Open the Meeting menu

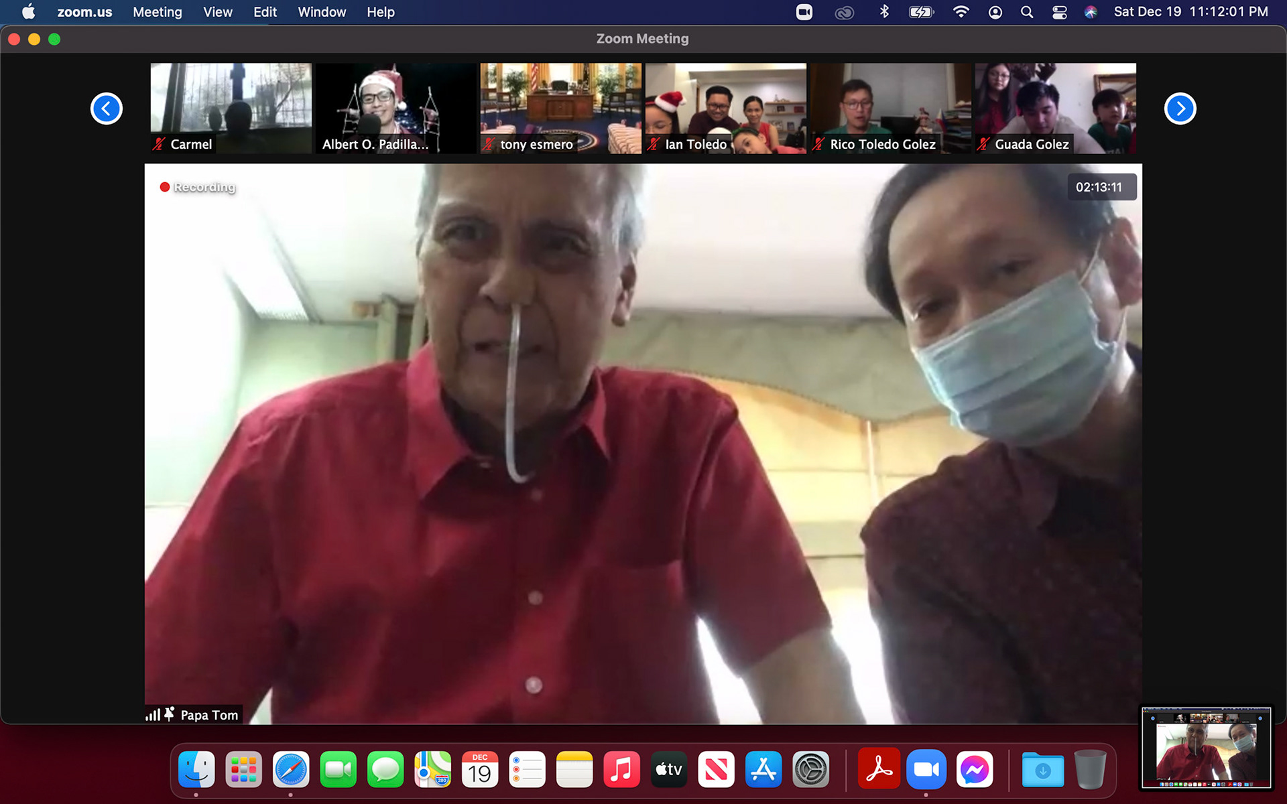pyautogui.click(x=157, y=12)
